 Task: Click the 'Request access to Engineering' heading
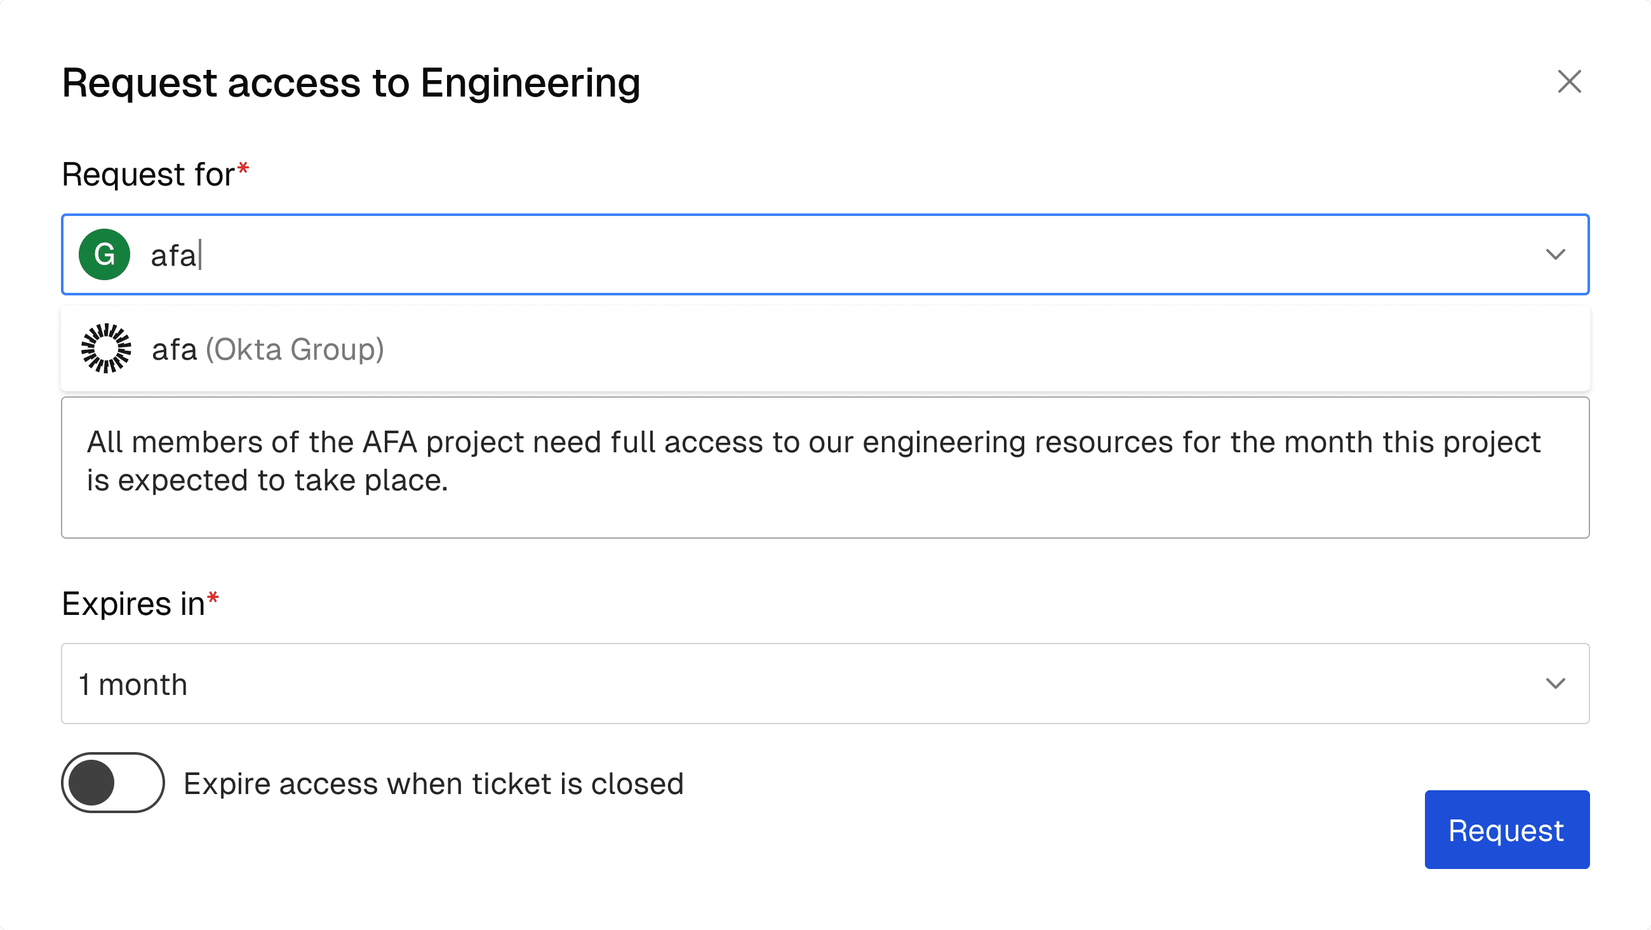pyautogui.click(x=351, y=83)
